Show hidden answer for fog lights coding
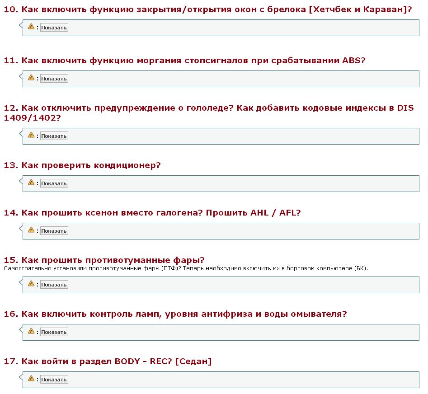The height and width of the screenshot is (394, 428). coord(54,285)
